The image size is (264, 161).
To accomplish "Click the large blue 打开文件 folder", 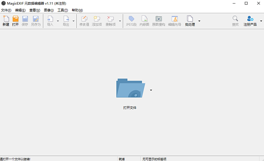I will point(131,88).
